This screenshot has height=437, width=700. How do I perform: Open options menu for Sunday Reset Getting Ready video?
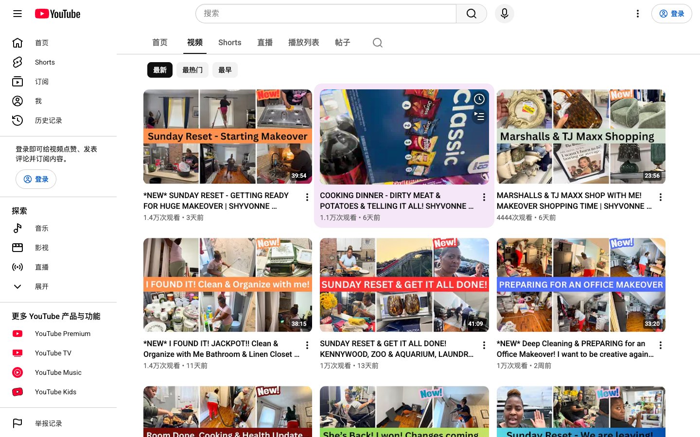click(307, 197)
